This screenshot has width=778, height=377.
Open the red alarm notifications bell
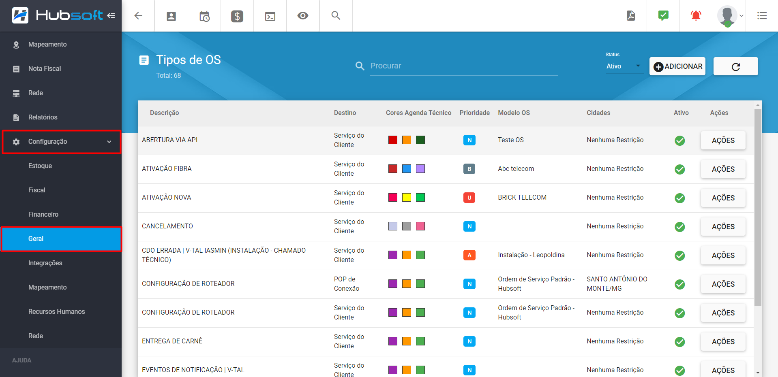coord(696,16)
